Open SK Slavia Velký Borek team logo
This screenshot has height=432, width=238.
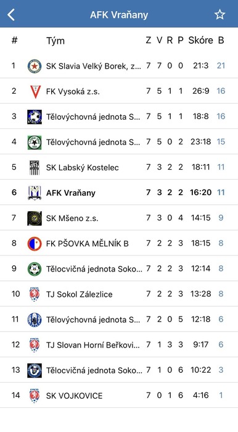coord(35,66)
